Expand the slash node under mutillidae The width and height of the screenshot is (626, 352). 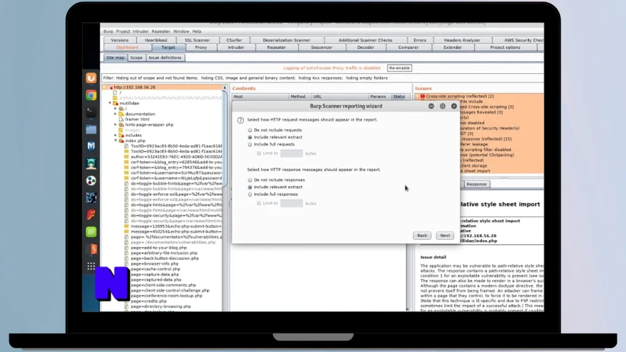tap(116, 109)
